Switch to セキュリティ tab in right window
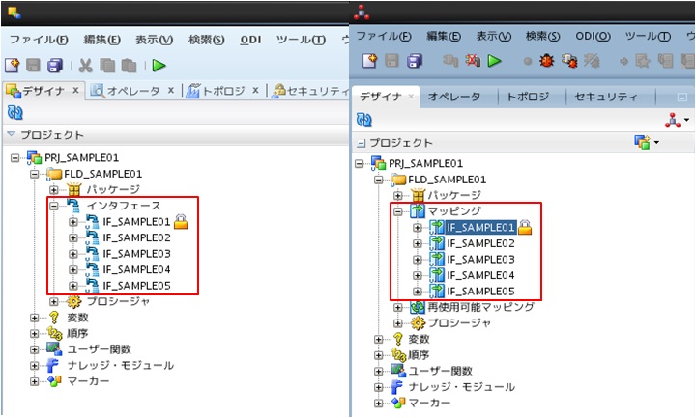This screenshot has height=418, width=696. (606, 97)
